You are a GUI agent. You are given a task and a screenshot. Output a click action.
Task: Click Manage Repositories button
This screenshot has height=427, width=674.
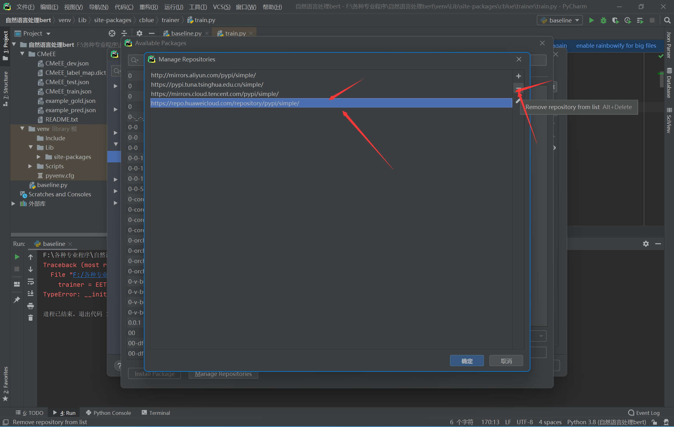tap(223, 374)
